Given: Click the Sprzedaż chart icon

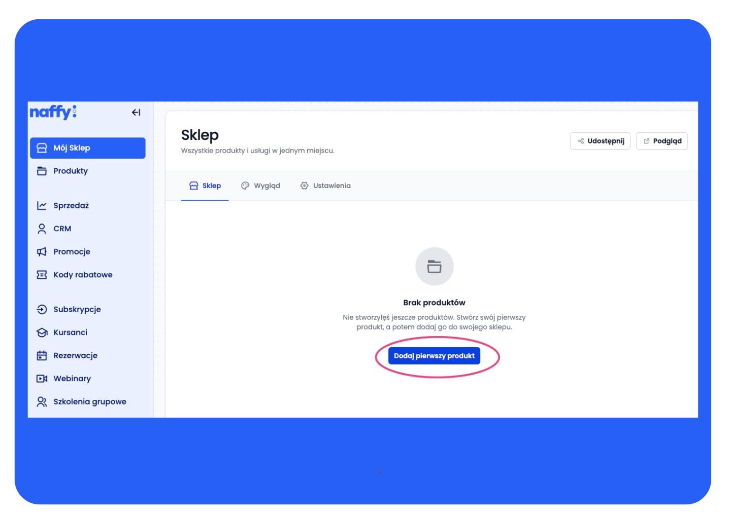Looking at the screenshot, I should pyautogui.click(x=42, y=205).
